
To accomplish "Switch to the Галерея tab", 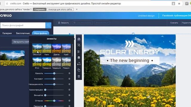I will pyautogui.click(x=7, y=33).
